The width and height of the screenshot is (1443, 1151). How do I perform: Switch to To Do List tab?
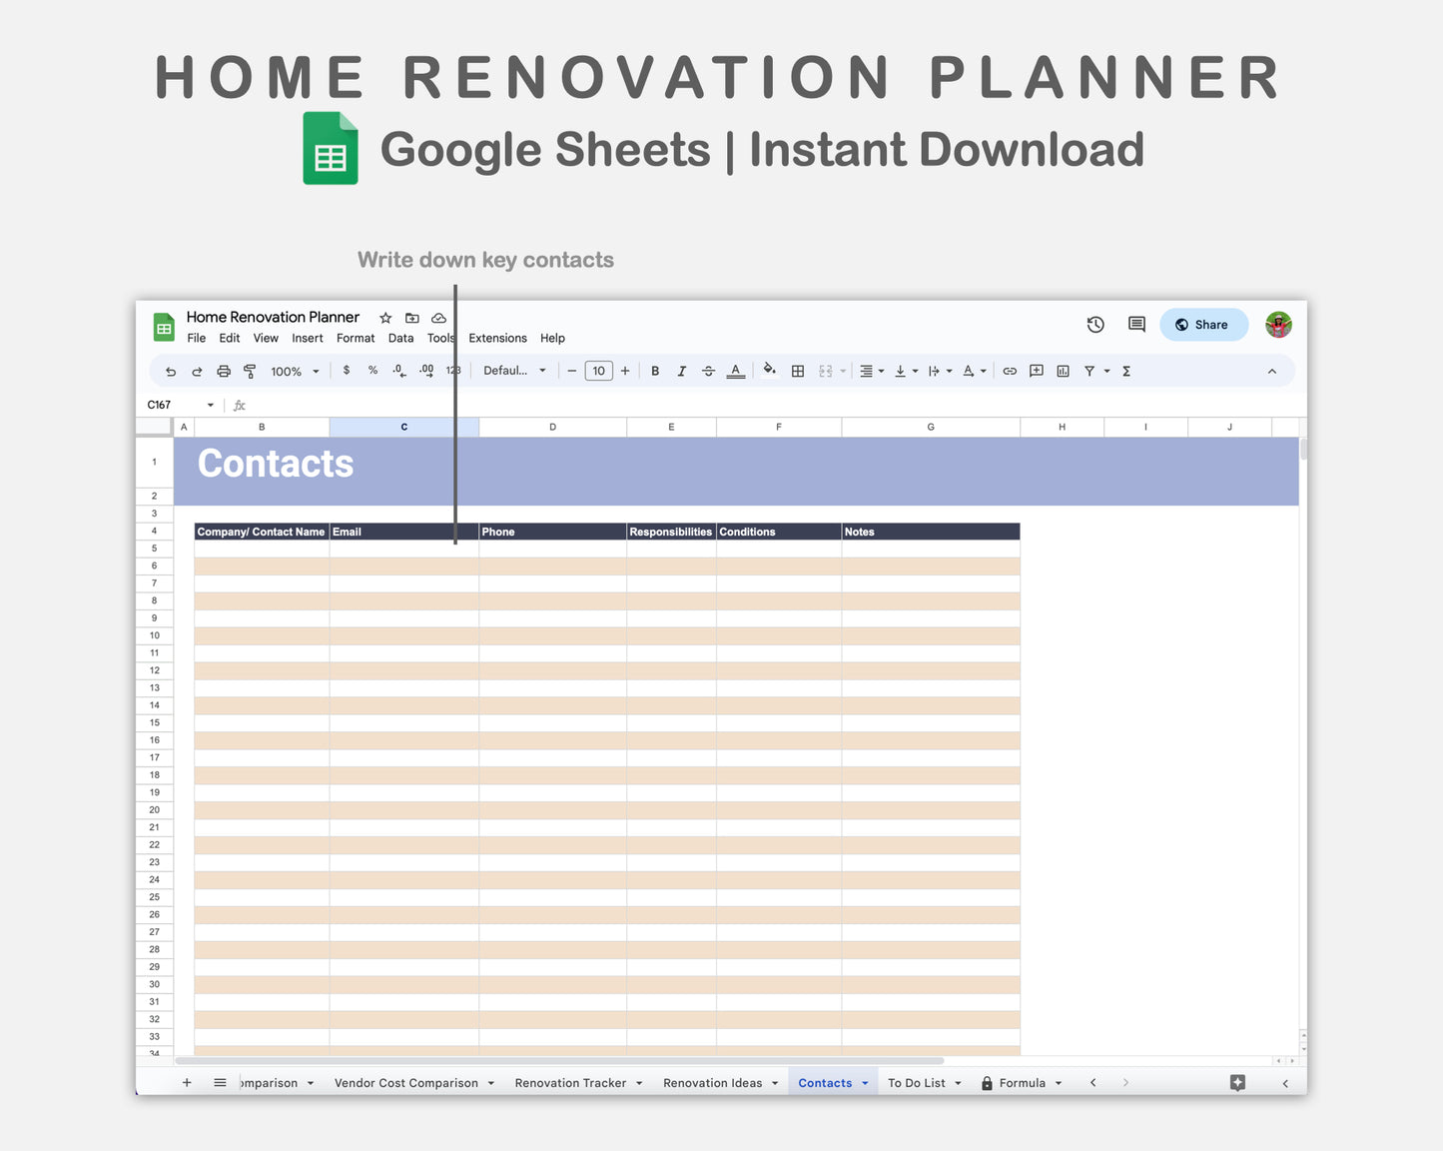[x=916, y=1083]
